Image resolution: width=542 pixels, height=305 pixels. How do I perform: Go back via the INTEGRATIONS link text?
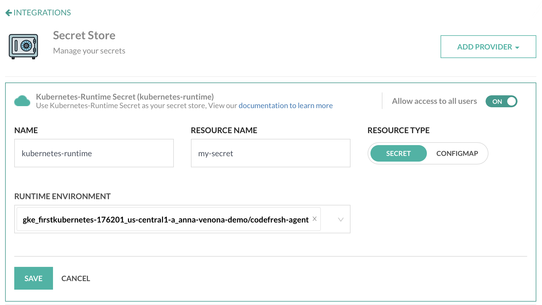pyautogui.click(x=42, y=13)
